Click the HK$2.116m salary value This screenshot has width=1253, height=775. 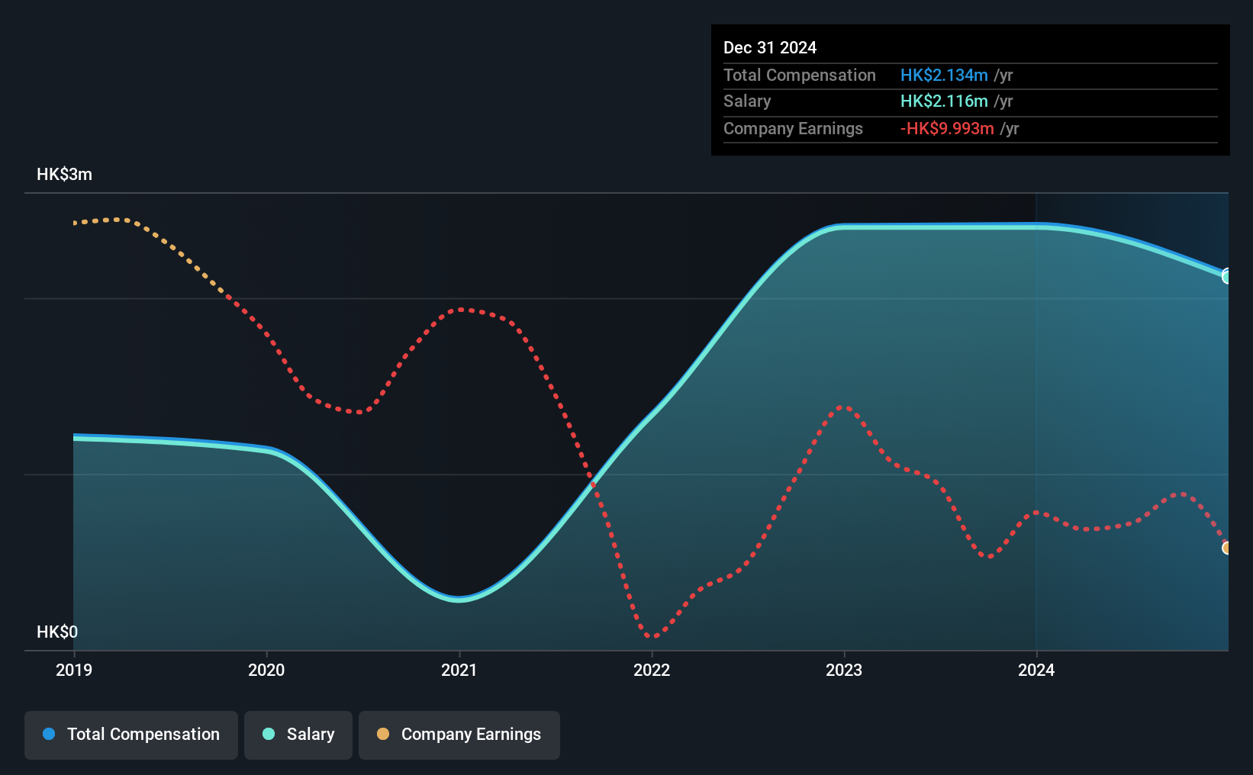944,101
